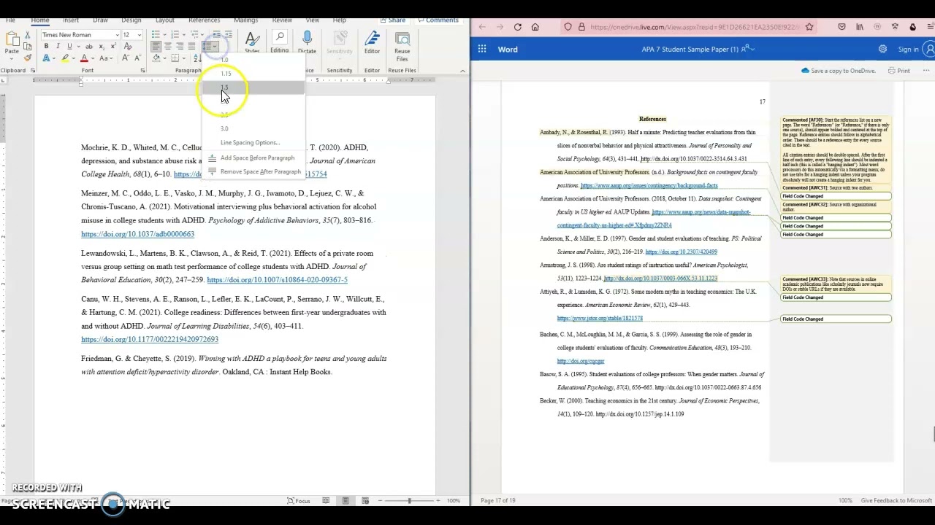Toggle Align Left
The height and width of the screenshot is (525, 935).
(x=156, y=47)
